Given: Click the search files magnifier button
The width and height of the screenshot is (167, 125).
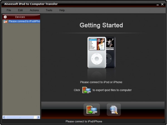Looking at the screenshot, I should pos(114,110).
